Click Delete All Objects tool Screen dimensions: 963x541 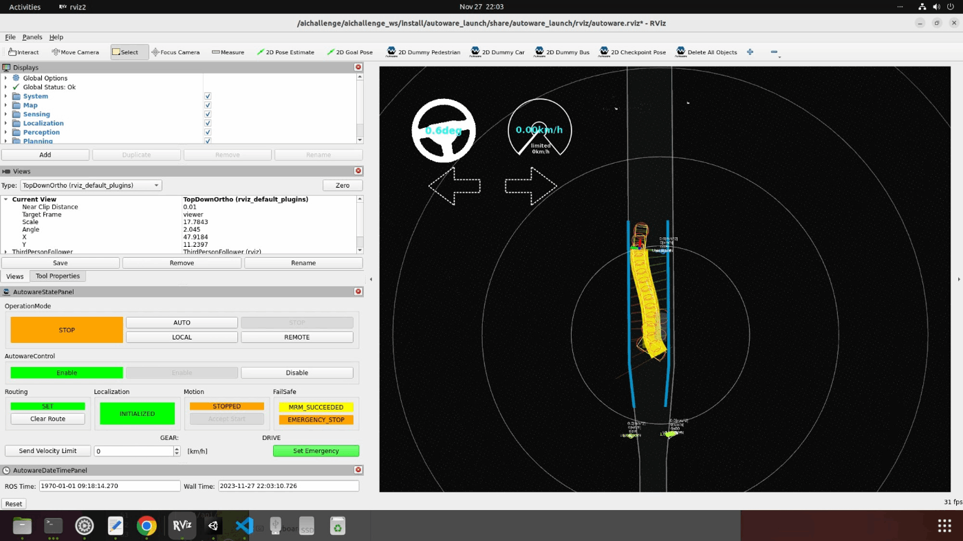(x=706, y=52)
